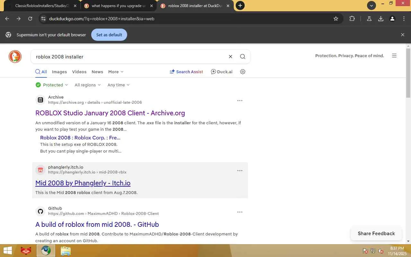Click the scrollbar down arrow
This screenshot has height=257, width=411.
[x=408, y=241]
